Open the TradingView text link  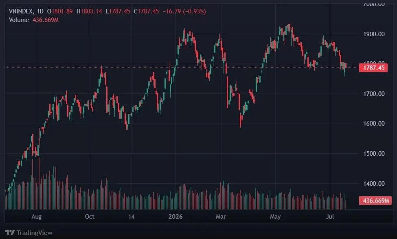pyautogui.click(x=35, y=232)
